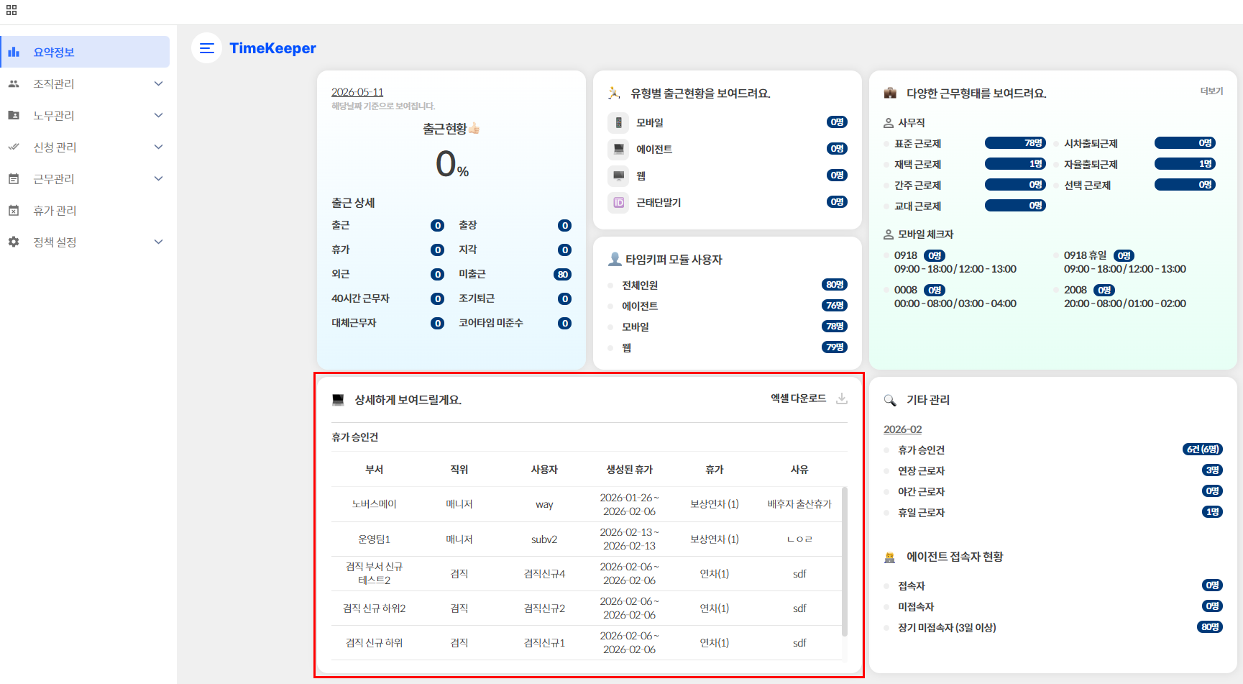Select the subv2 user cell

coord(544,539)
